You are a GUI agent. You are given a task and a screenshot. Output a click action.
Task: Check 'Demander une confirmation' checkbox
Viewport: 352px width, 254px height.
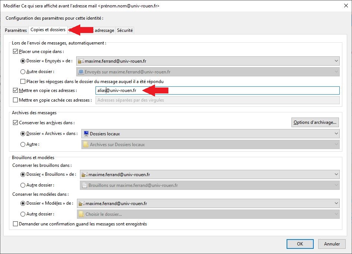click(15, 224)
